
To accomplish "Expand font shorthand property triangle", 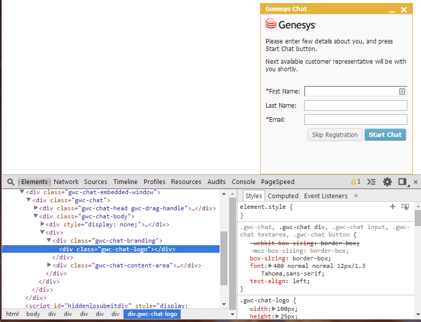I will coord(270,266).
